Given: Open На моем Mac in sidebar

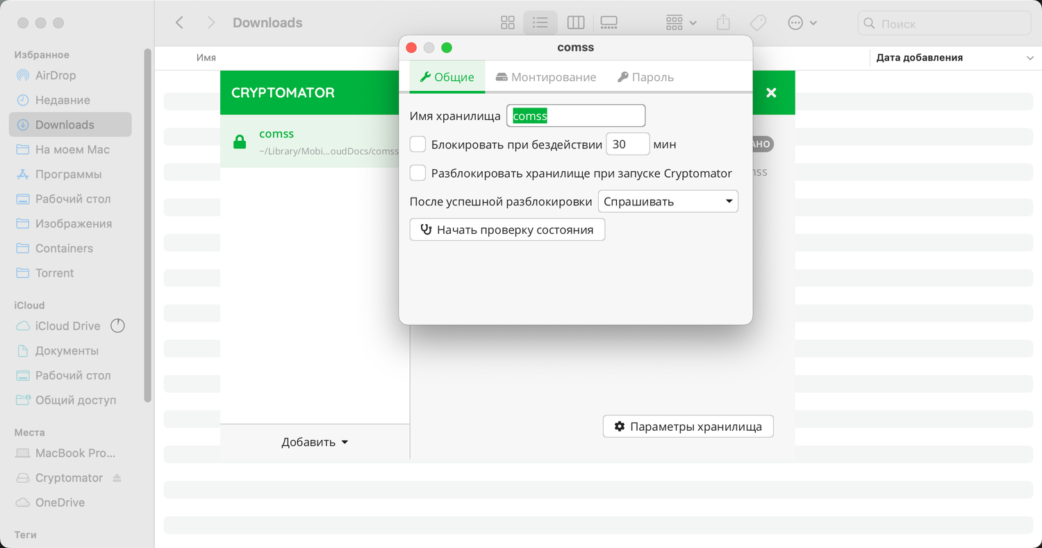Looking at the screenshot, I should 70,150.
